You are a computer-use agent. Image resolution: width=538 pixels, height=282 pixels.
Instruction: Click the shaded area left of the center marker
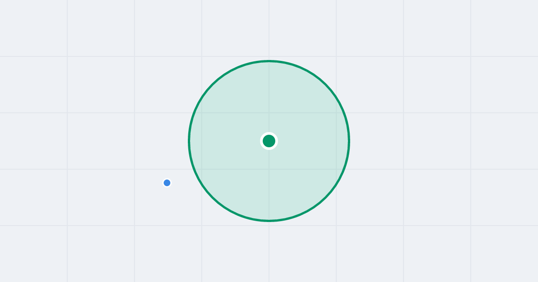[229, 141]
